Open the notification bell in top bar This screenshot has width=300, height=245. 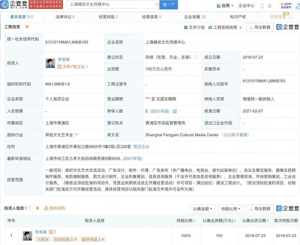pyautogui.click(x=270, y=6)
